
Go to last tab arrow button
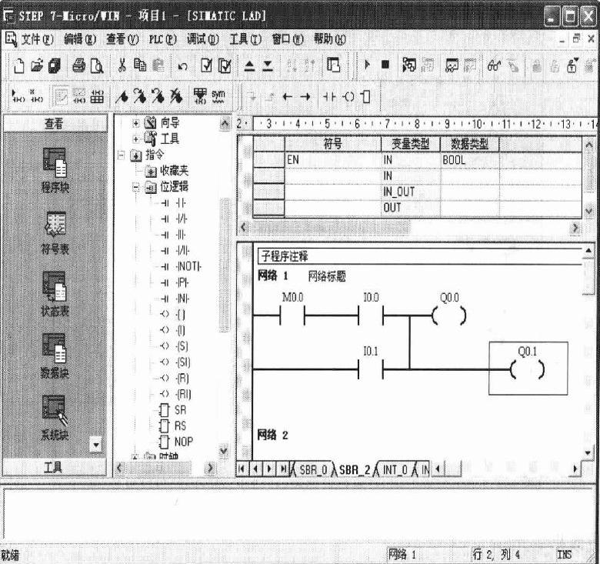(283, 469)
